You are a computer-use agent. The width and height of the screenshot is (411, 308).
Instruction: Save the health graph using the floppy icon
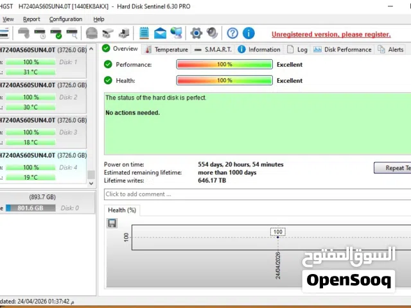(112, 223)
